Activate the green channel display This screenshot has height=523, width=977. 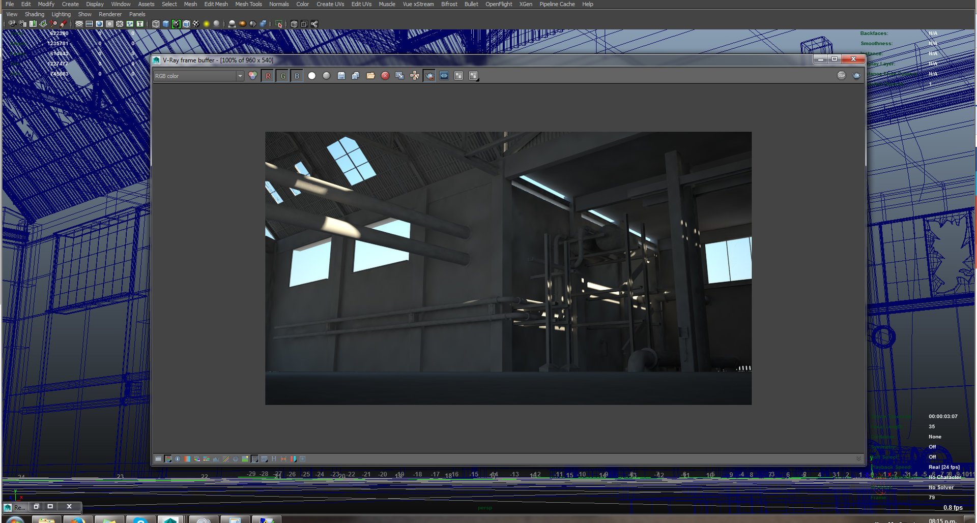[x=283, y=76]
